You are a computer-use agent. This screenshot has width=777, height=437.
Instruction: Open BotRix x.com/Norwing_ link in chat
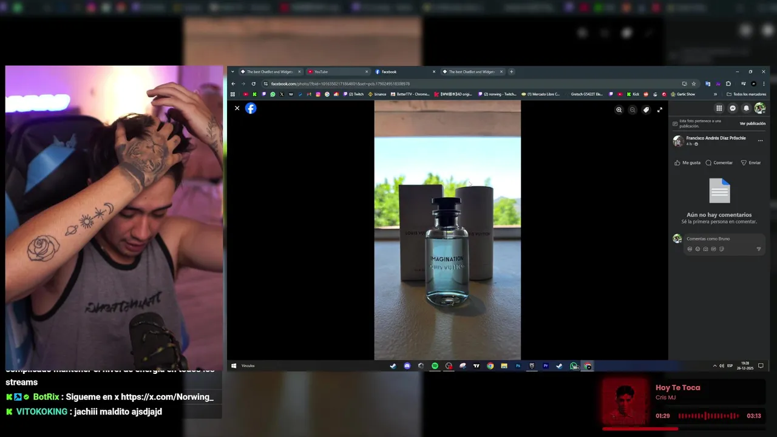[x=167, y=397]
